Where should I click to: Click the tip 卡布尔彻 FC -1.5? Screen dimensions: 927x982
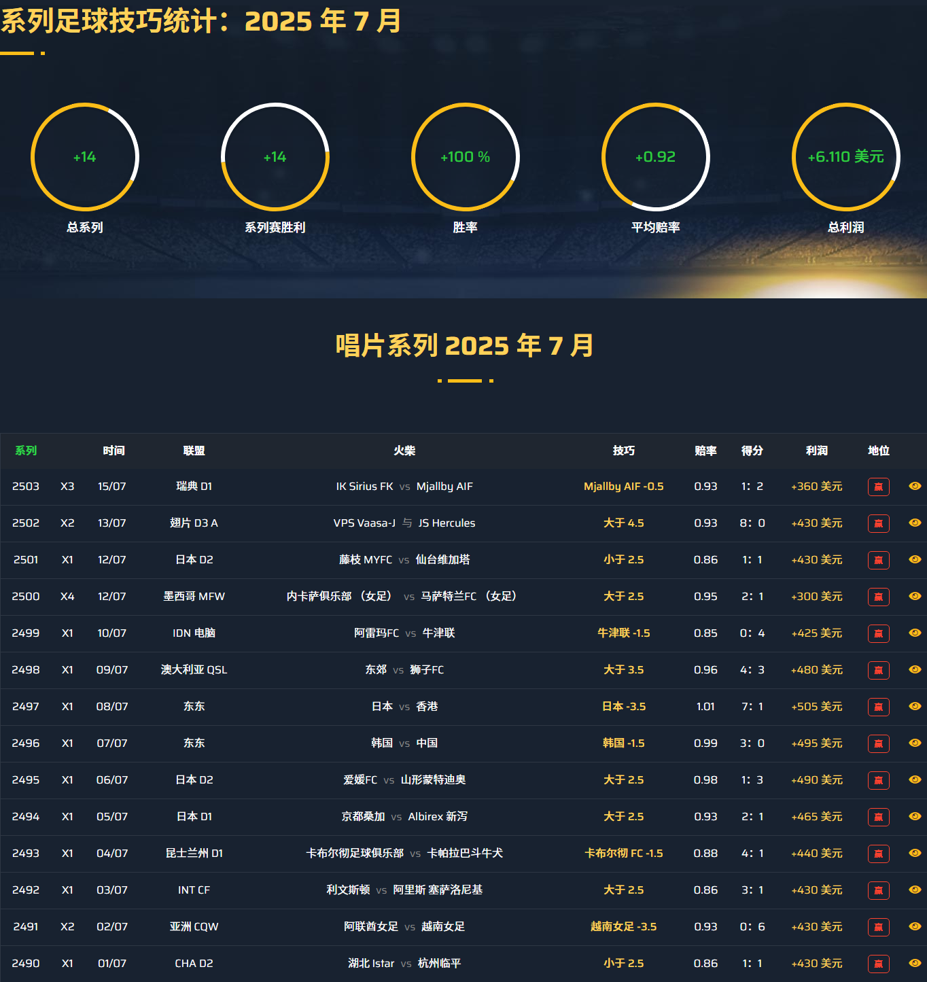[623, 854]
